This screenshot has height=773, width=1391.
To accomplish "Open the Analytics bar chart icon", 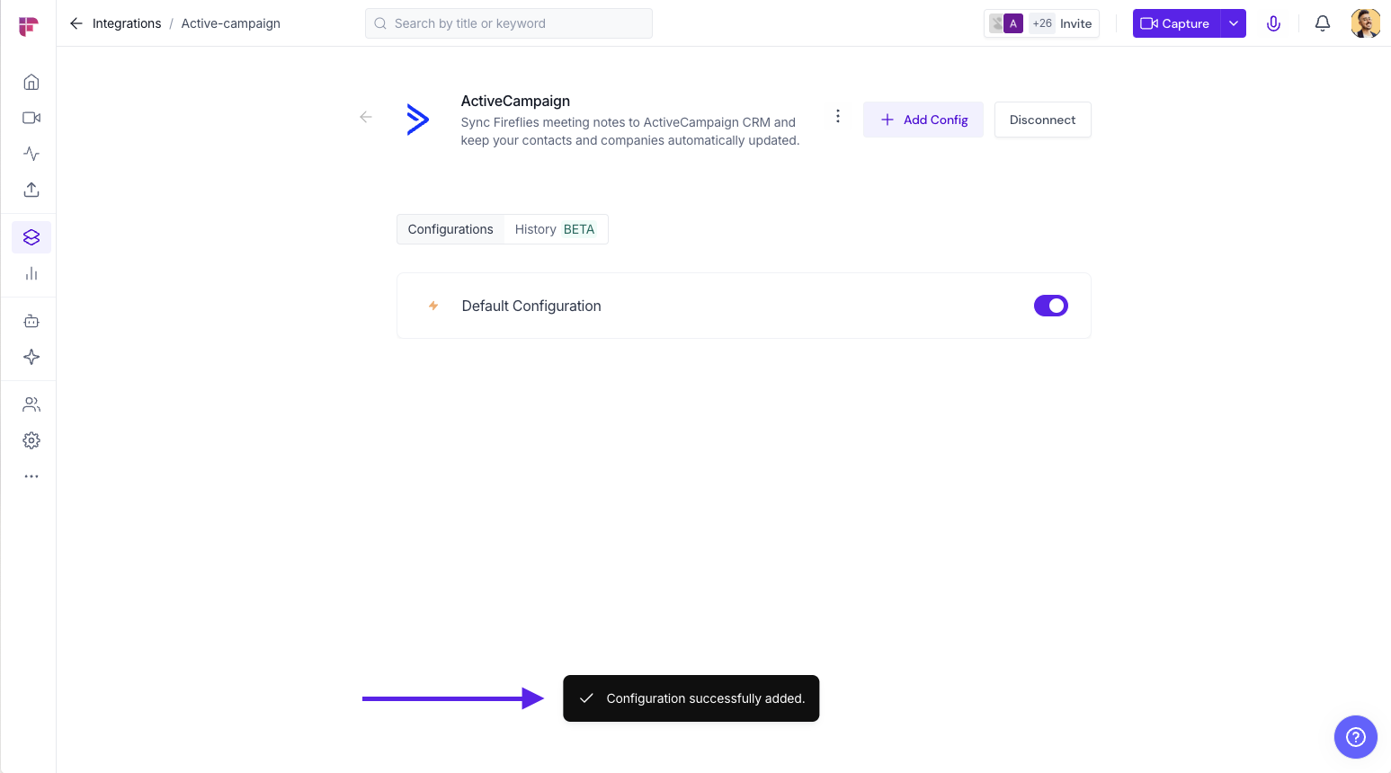I will 31,273.
